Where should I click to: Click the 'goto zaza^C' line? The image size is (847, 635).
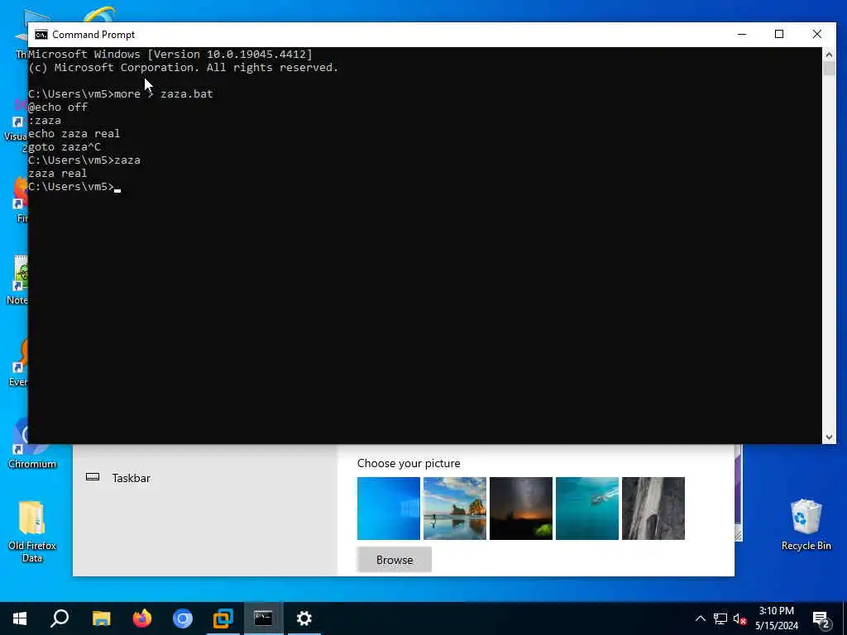[65, 147]
